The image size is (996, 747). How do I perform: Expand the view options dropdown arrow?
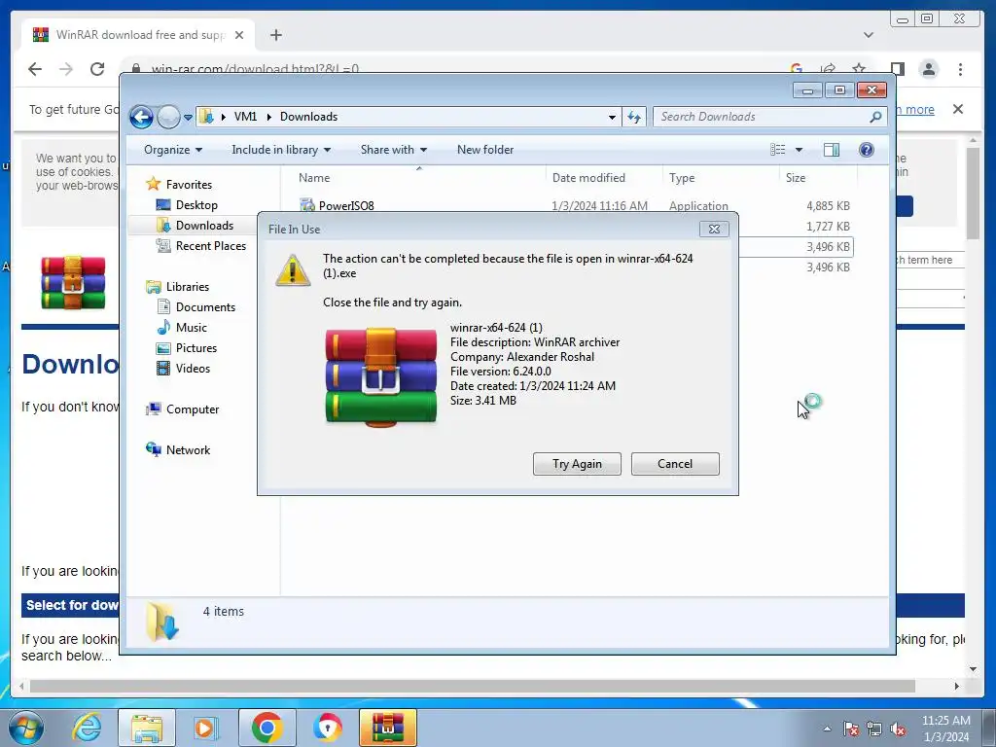(800, 150)
